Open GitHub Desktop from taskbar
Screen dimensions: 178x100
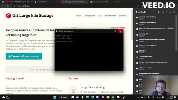103,97
